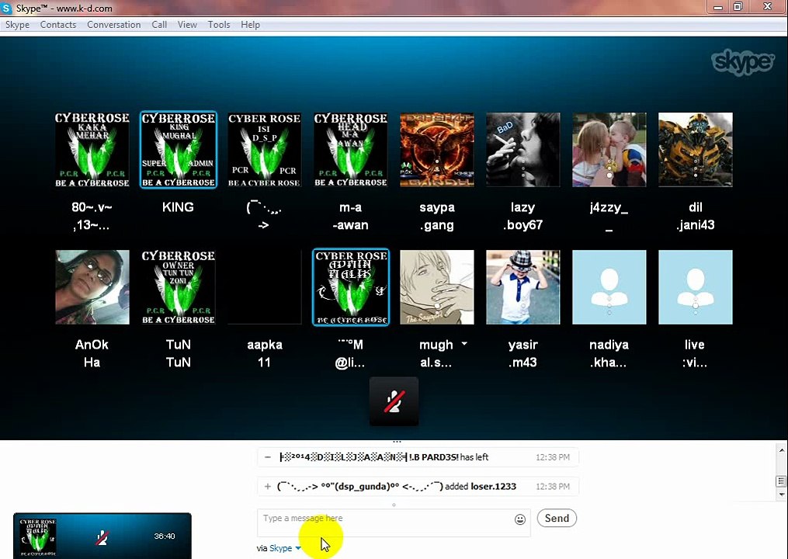Click the Send button
The image size is (788, 559).
click(x=557, y=519)
